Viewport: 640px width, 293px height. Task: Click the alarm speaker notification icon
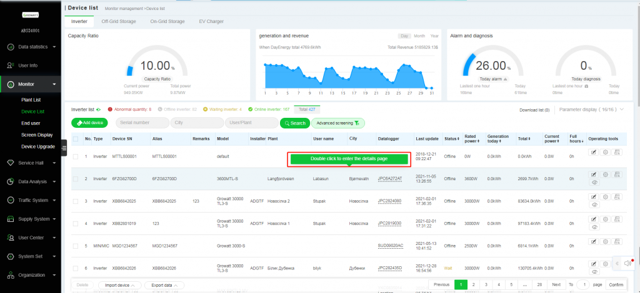tap(629, 264)
